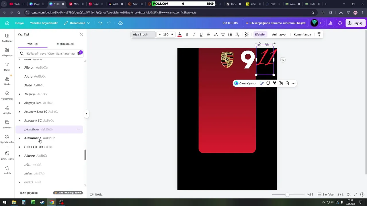Go to Canva home page icon
367x206 pixels.
7,23
